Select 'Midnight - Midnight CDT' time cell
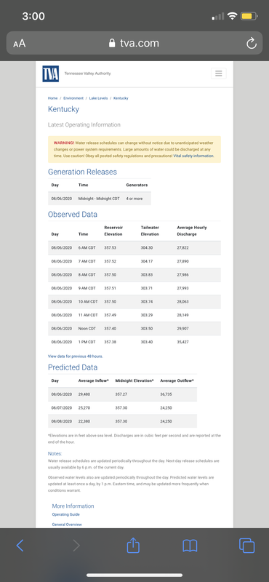Screen dimensions: 269x582 click(99, 199)
